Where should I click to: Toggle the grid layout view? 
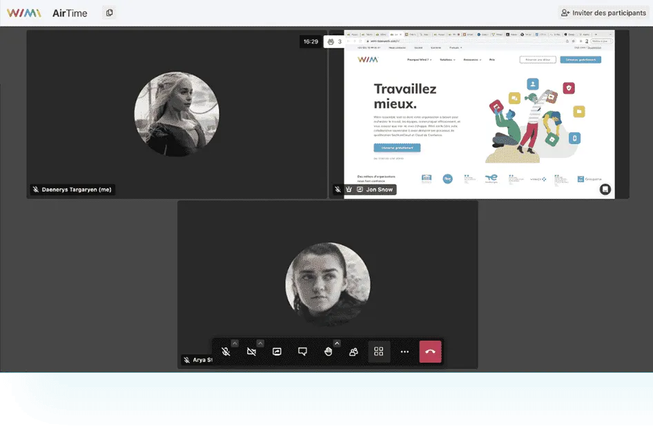pyautogui.click(x=378, y=352)
